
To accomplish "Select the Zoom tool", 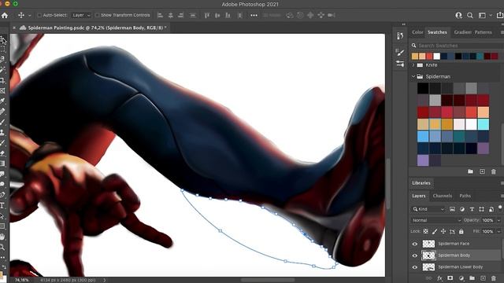I will [2, 247].
